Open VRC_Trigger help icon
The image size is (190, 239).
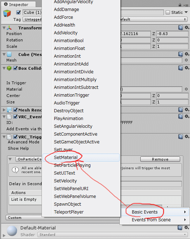point(180,137)
